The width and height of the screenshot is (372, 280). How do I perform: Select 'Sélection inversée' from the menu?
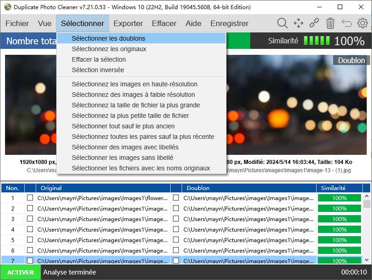[x=98, y=70]
